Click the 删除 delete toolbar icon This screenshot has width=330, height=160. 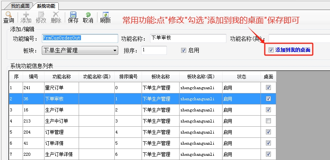(x=56, y=17)
